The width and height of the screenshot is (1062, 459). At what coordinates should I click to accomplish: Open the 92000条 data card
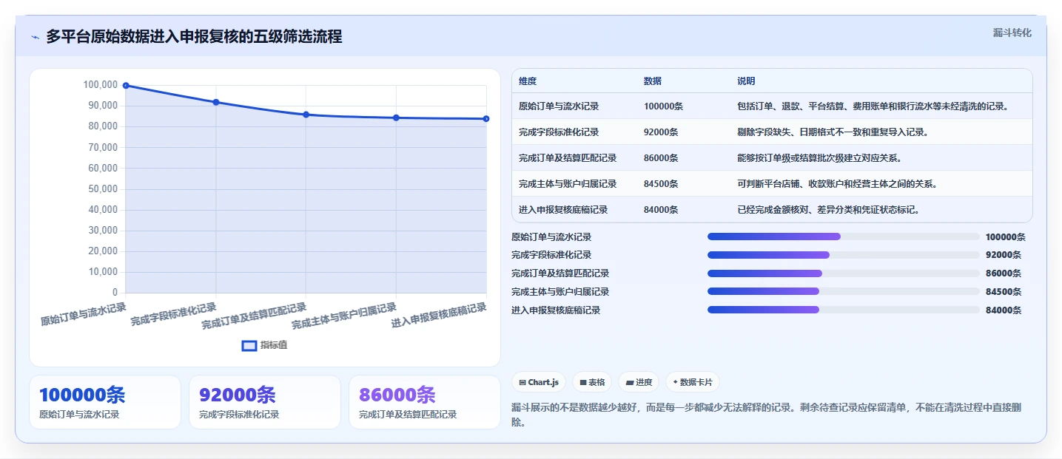[x=265, y=402]
